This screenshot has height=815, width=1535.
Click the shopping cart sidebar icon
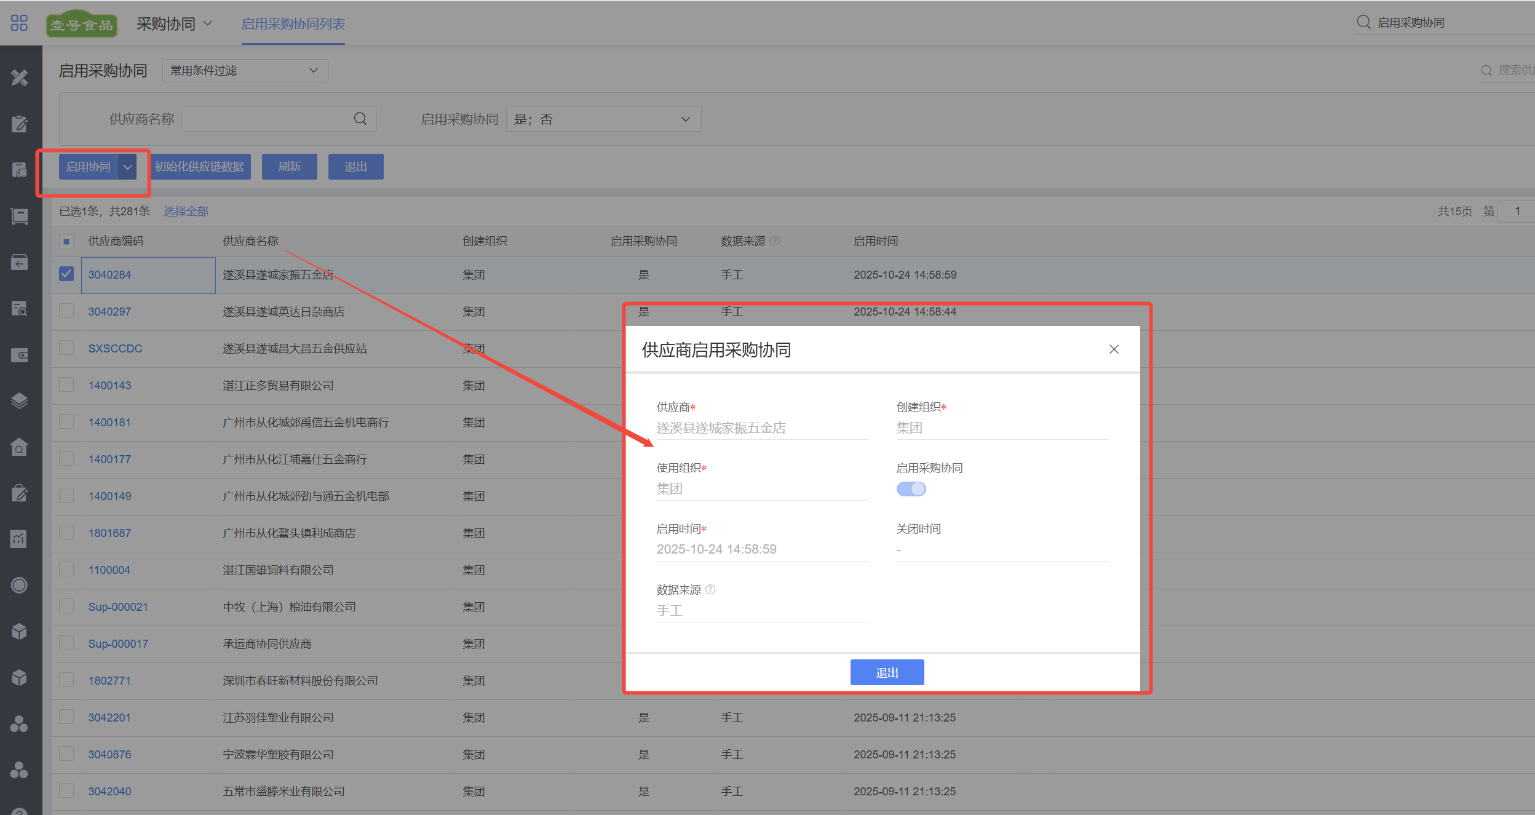[x=19, y=216]
